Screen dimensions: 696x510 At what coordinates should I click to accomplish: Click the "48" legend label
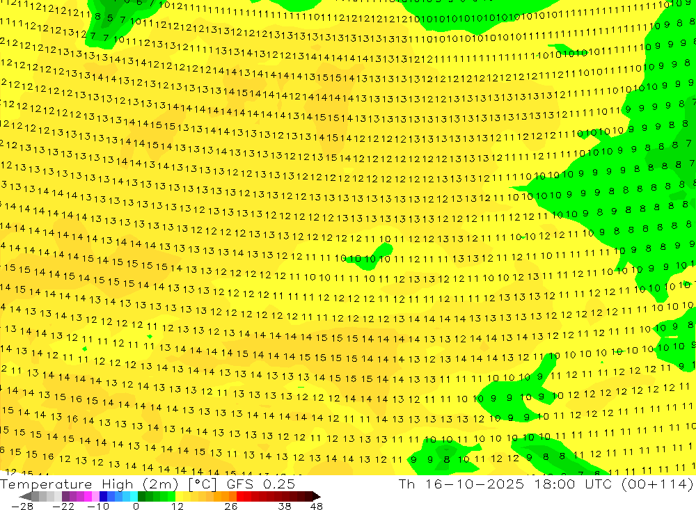pyautogui.click(x=316, y=506)
